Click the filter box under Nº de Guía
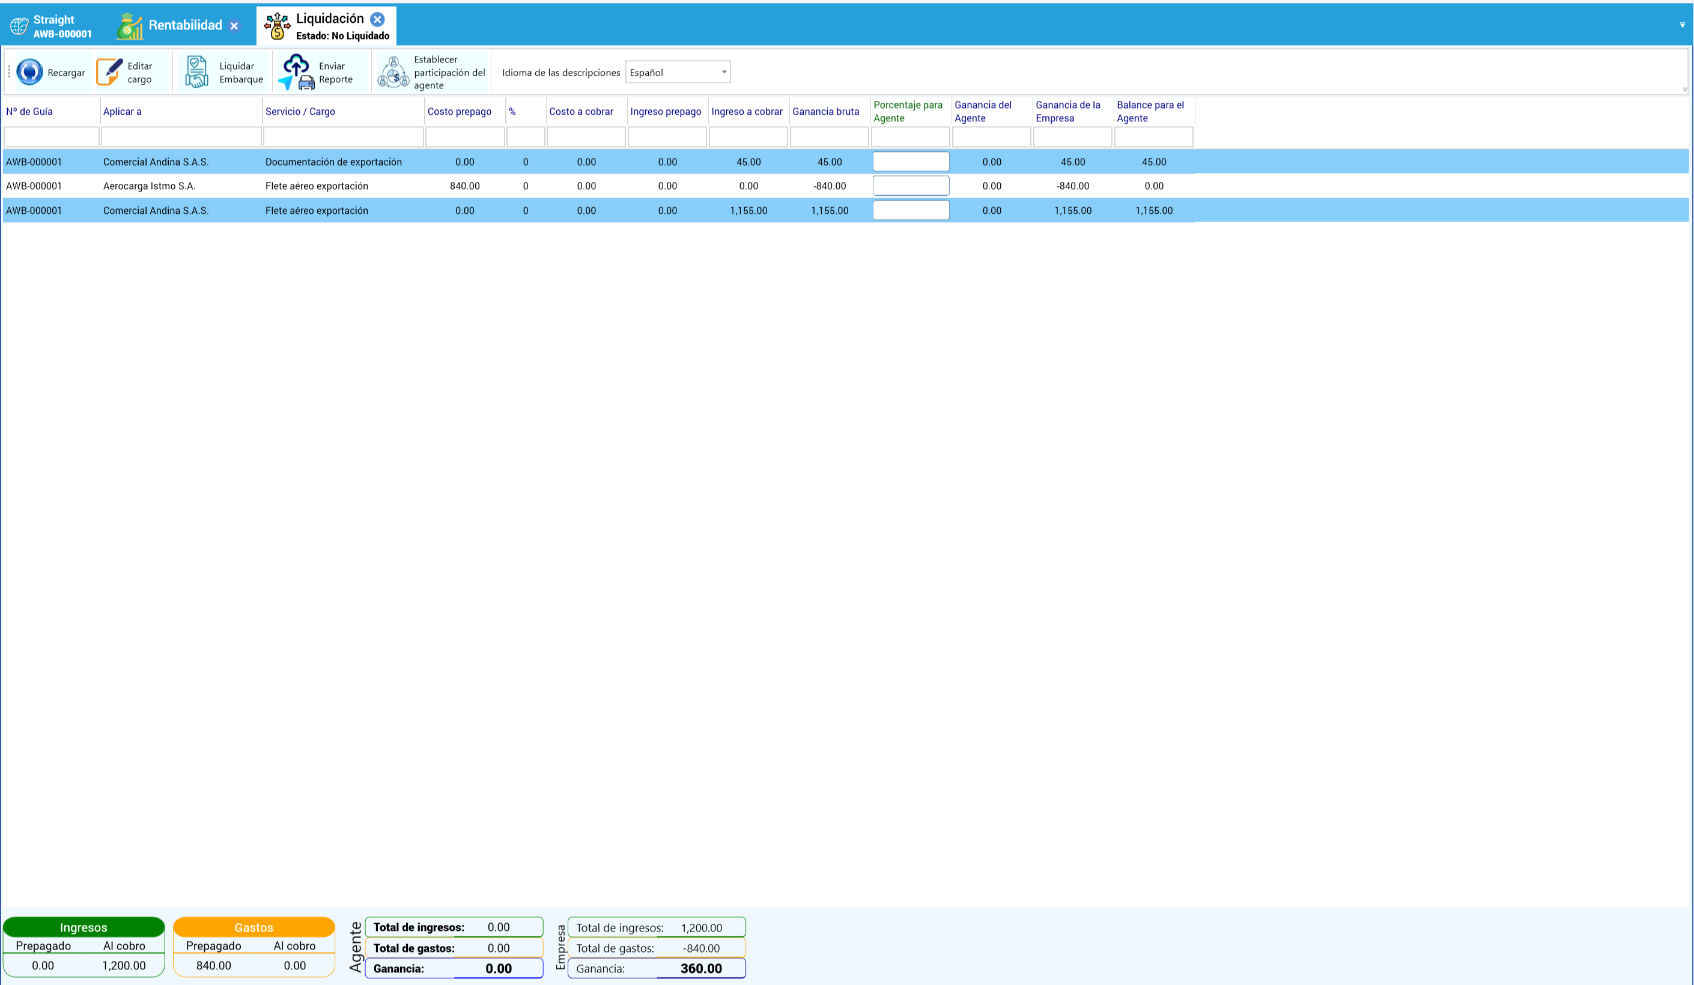 coord(52,137)
